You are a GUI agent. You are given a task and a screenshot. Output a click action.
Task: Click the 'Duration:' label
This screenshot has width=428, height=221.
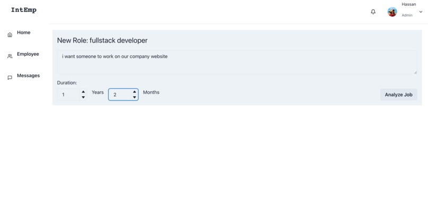[67, 83]
